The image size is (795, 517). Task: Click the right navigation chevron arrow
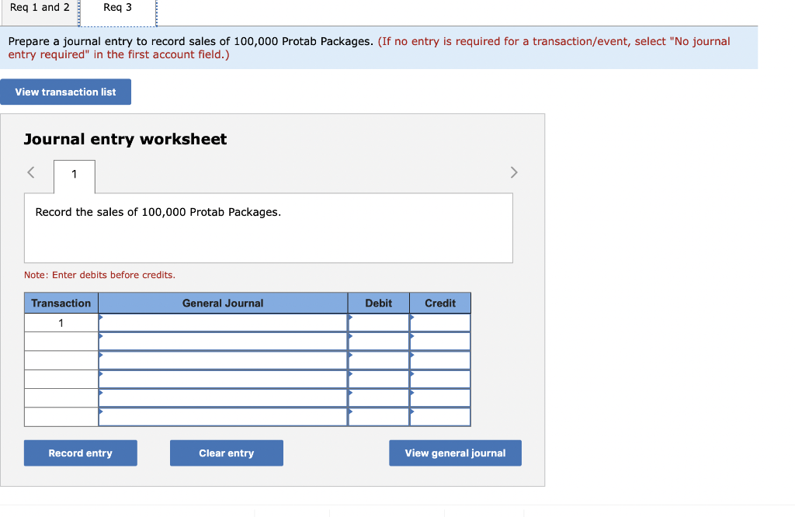(x=514, y=172)
